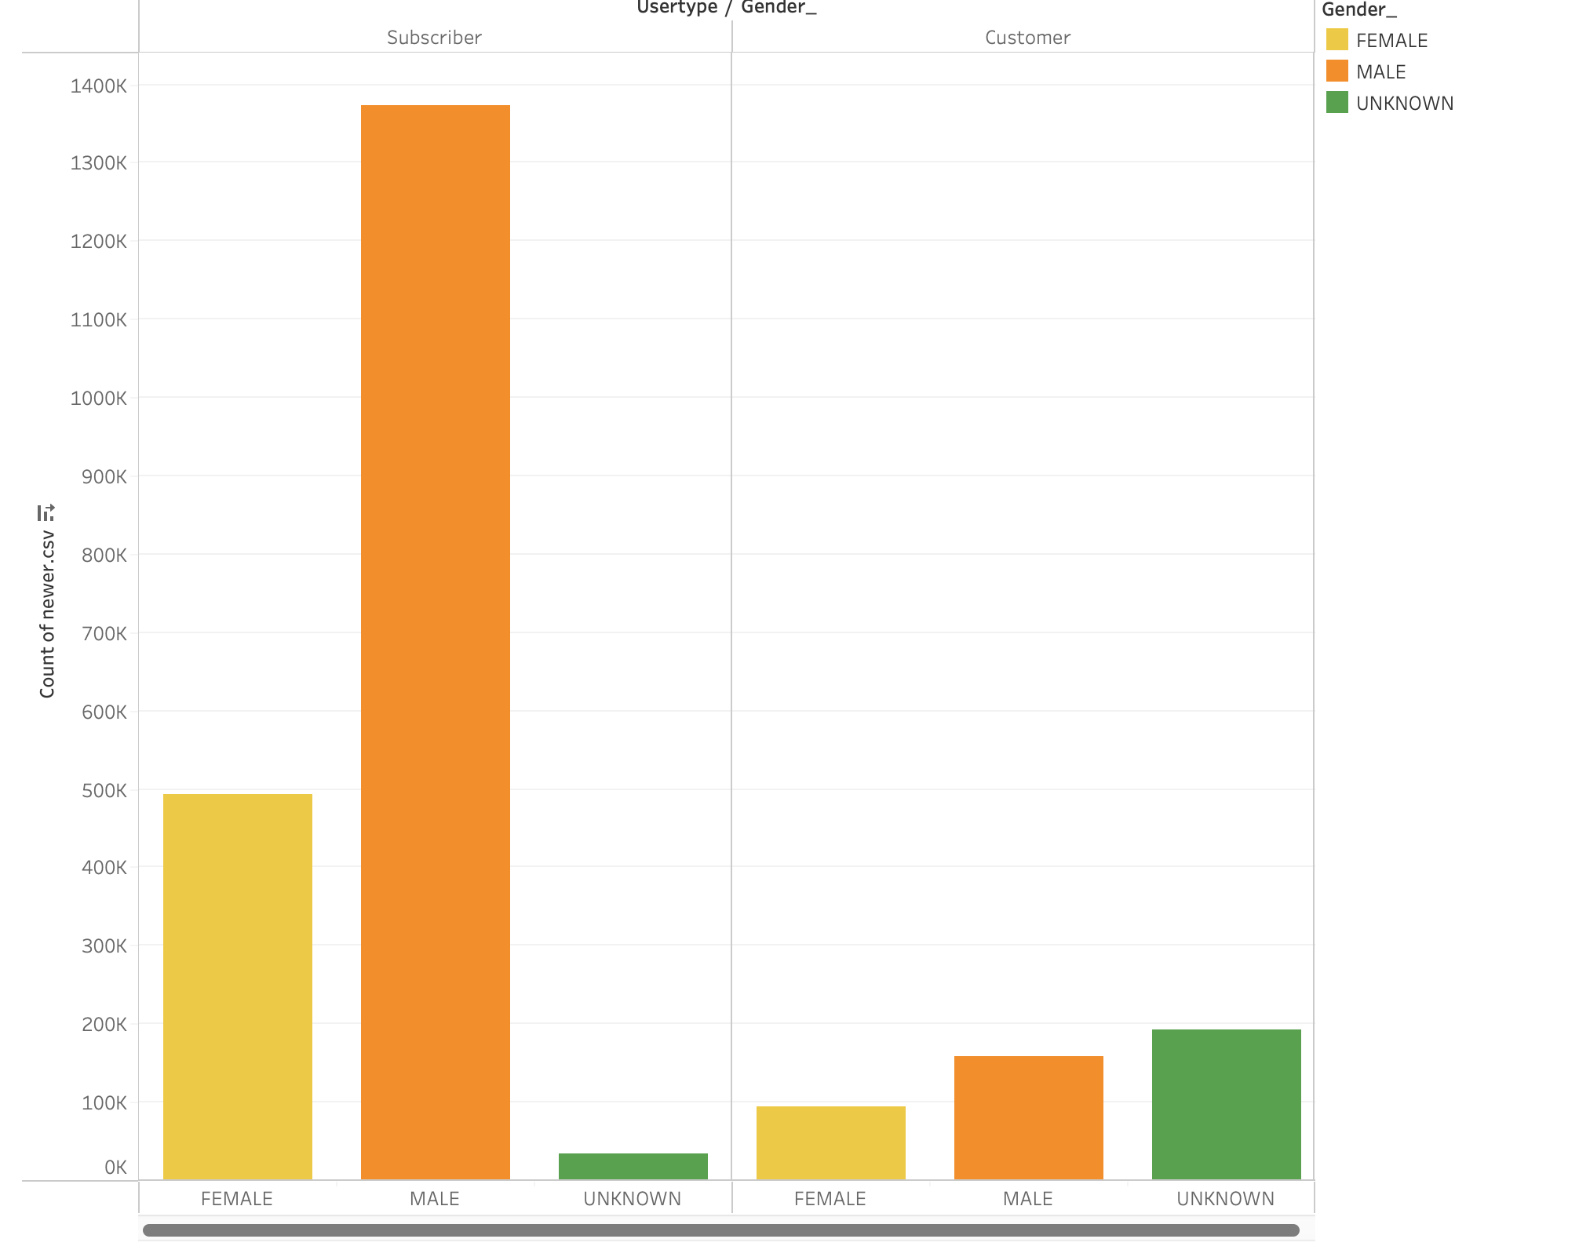This screenshot has width=1590, height=1257.
Task: Select the UNKNOWN legend label
Action: click(x=1405, y=104)
